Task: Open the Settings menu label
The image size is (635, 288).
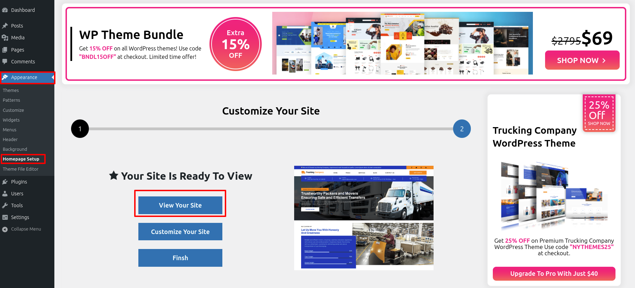Action: pos(20,217)
